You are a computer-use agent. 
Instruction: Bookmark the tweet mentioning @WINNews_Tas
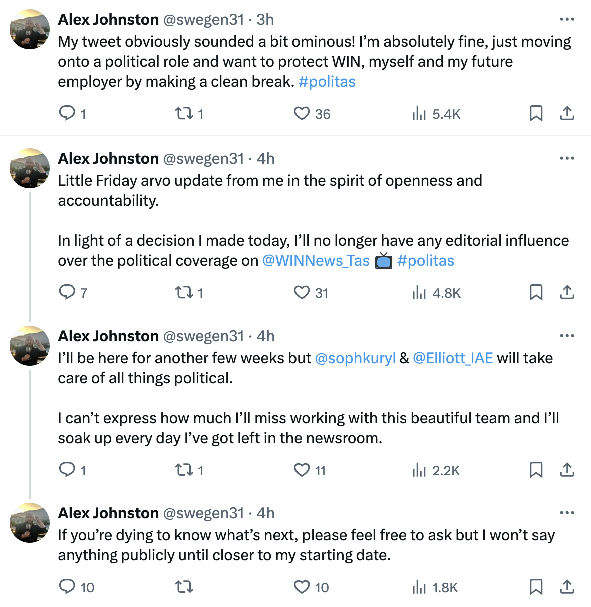coord(536,292)
